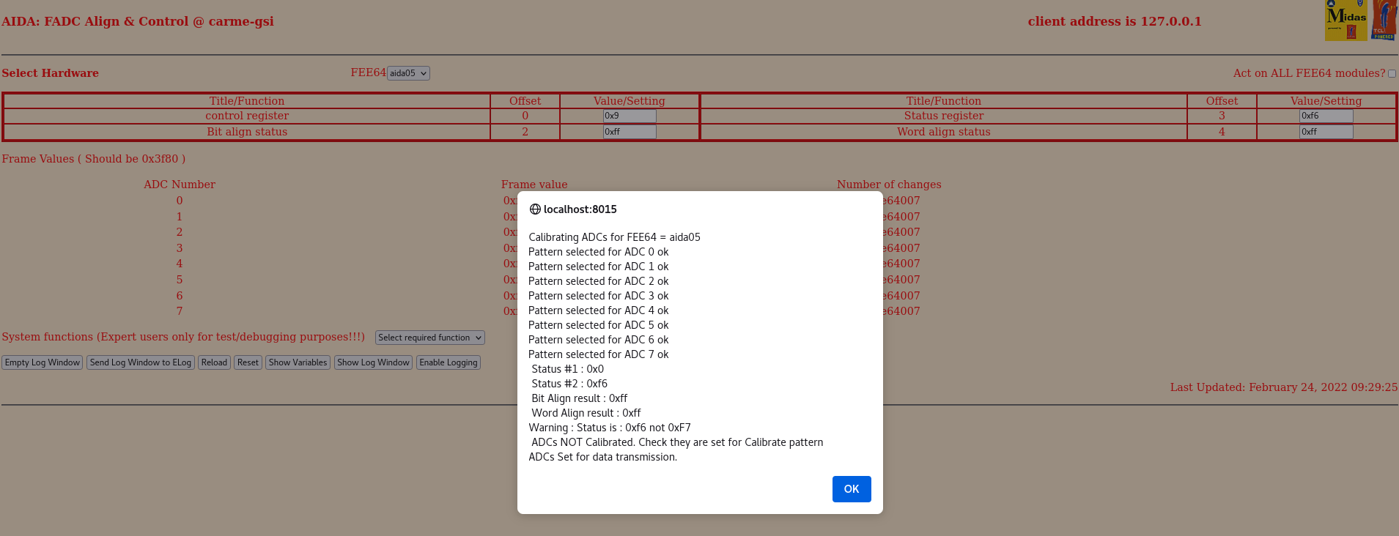The width and height of the screenshot is (1399, 536).
Task: Click the Midas logo icon
Action: pyautogui.click(x=1346, y=20)
